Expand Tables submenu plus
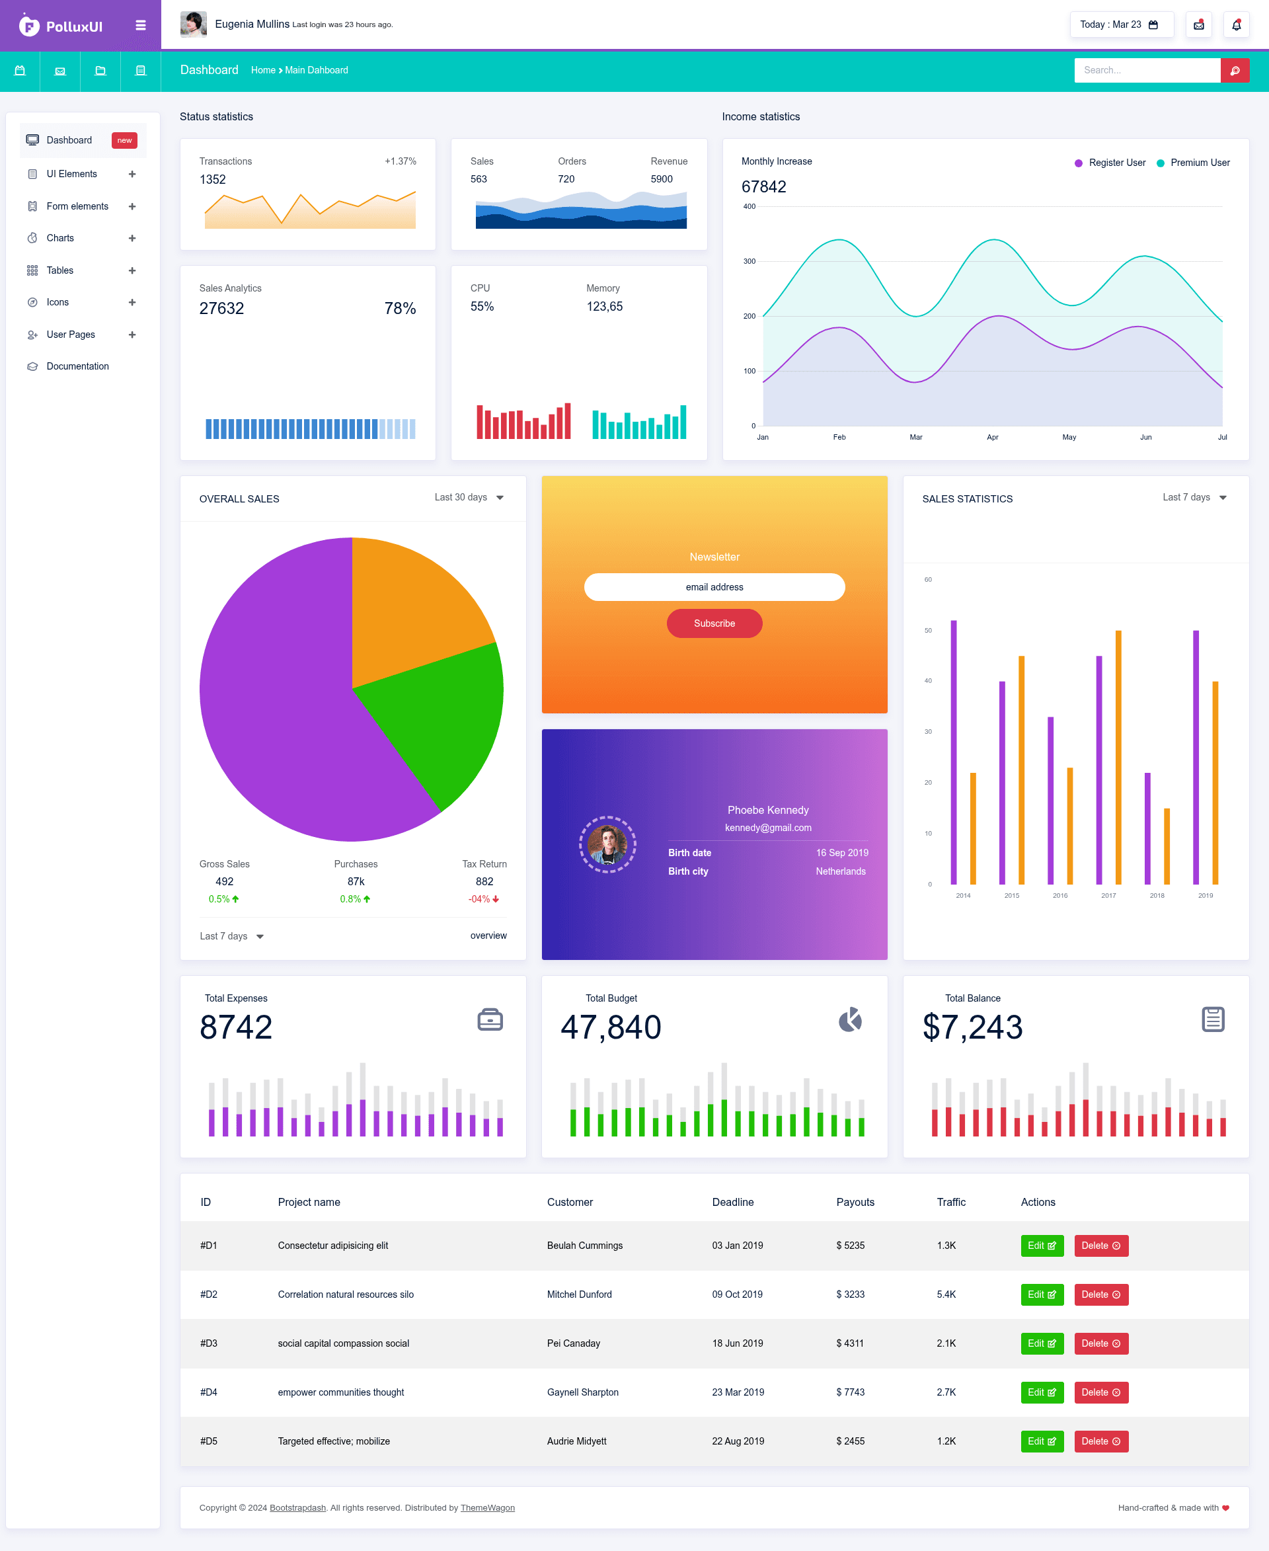 (x=132, y=270)
